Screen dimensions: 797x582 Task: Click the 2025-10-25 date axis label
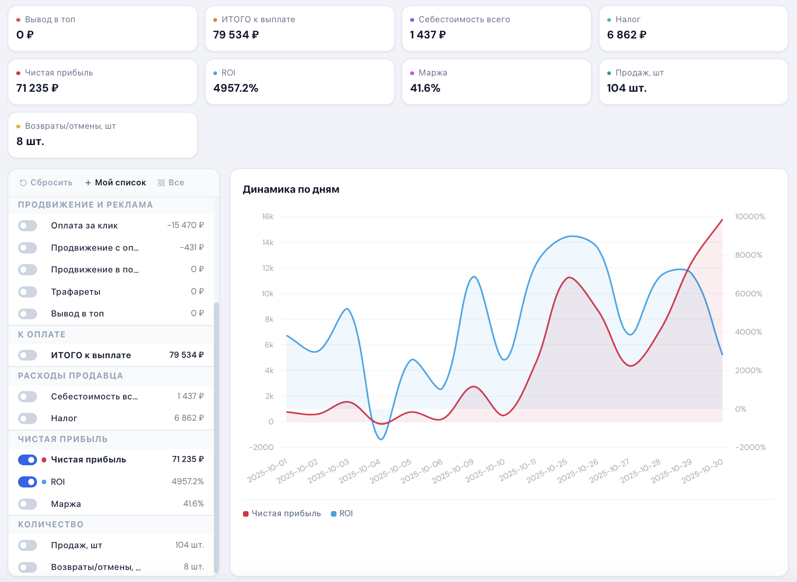547,471
